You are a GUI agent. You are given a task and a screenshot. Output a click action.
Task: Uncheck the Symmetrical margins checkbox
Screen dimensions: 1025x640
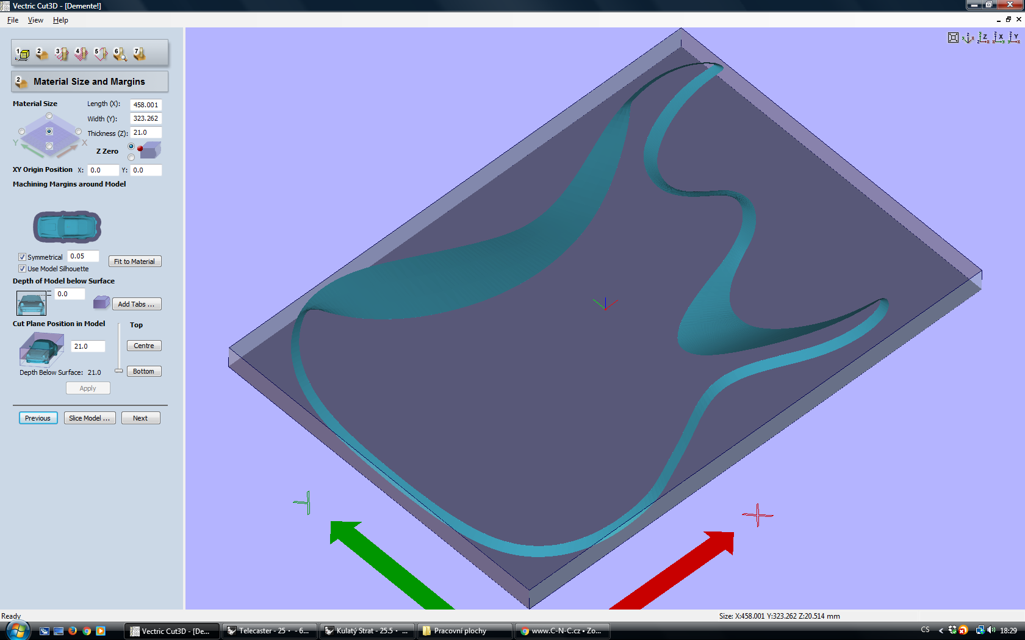tap(22, 257)
